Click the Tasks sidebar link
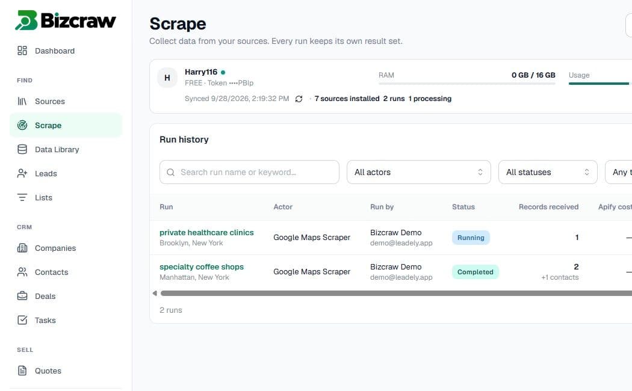Screen dimensions: 632x391 pos(66,320)
